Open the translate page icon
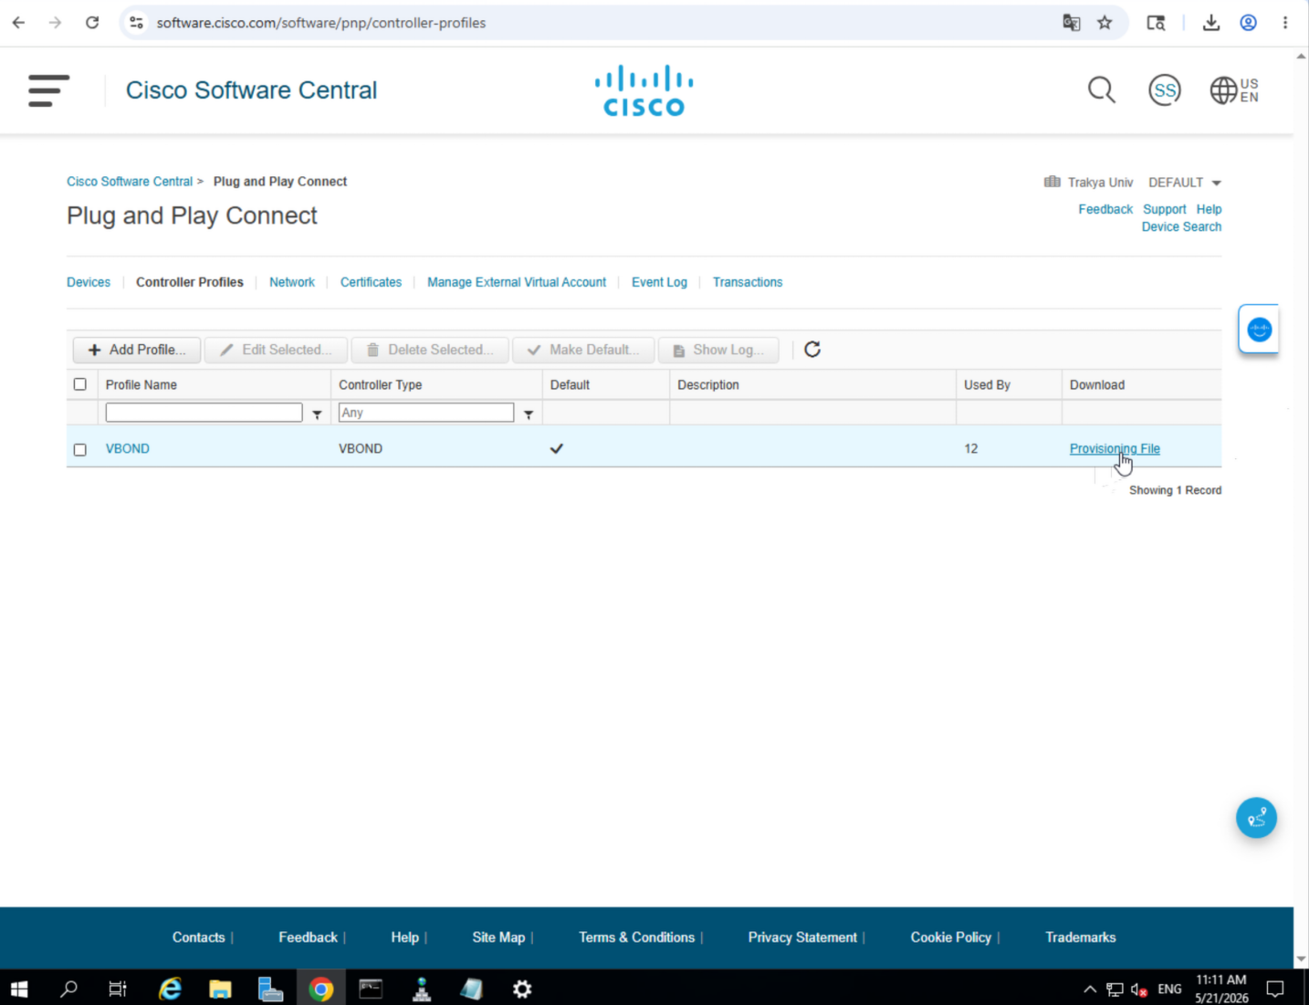1309x1005 pixels. [x=1072, y=23]
